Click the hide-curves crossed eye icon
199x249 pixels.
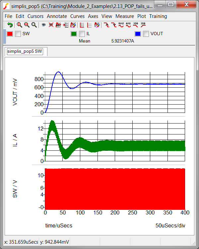51,25
